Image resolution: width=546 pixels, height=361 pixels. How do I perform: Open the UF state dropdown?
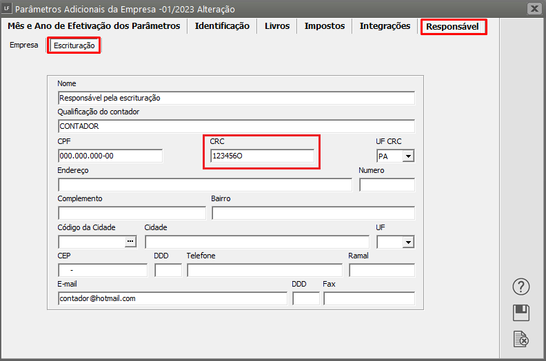(x=408, y=242)
